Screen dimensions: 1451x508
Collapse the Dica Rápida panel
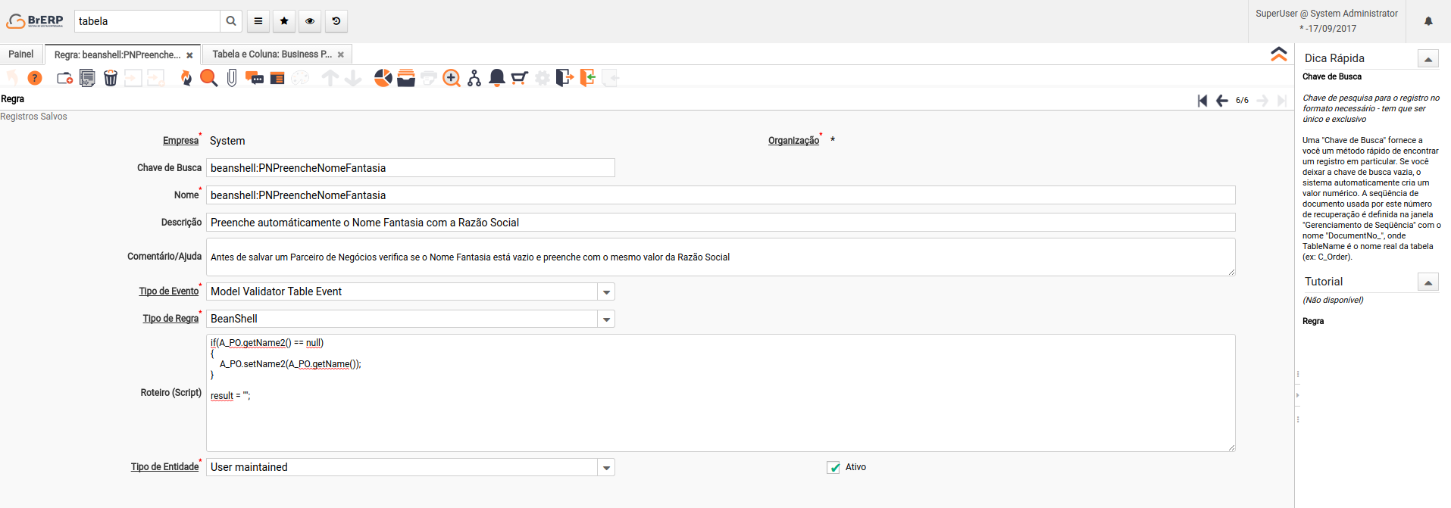click(x=1428, y=59)
